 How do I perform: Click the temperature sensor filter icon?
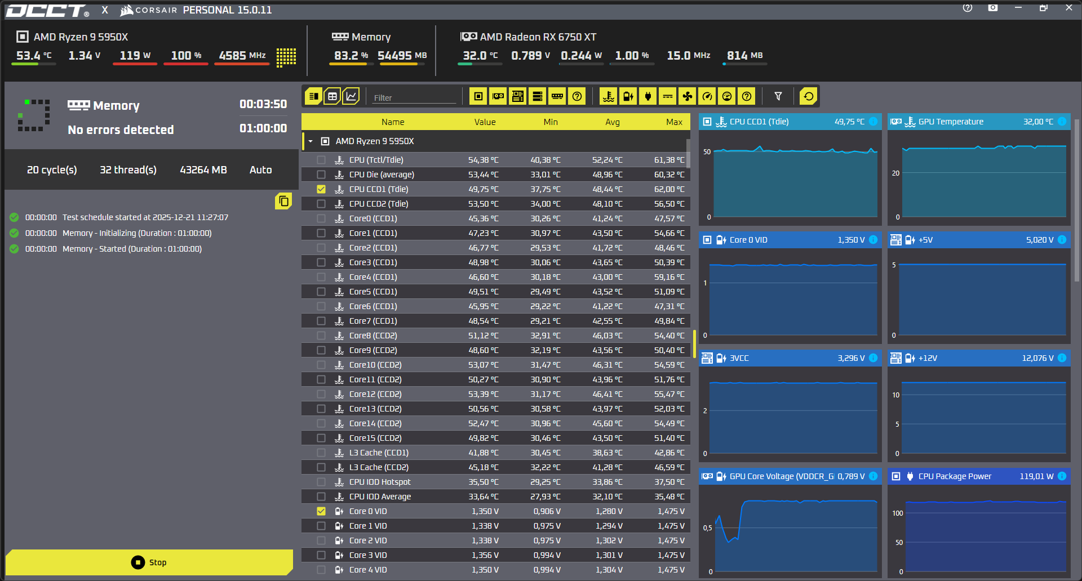pos(609,96)
